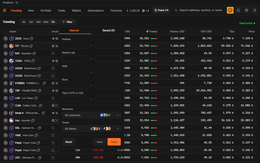
Task: Click ZEUS buy/sell ratio bar
Action: click(154, 39)
